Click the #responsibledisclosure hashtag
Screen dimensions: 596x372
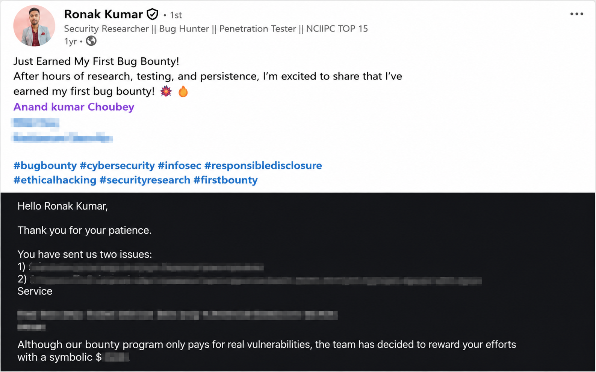click(263, 165)
